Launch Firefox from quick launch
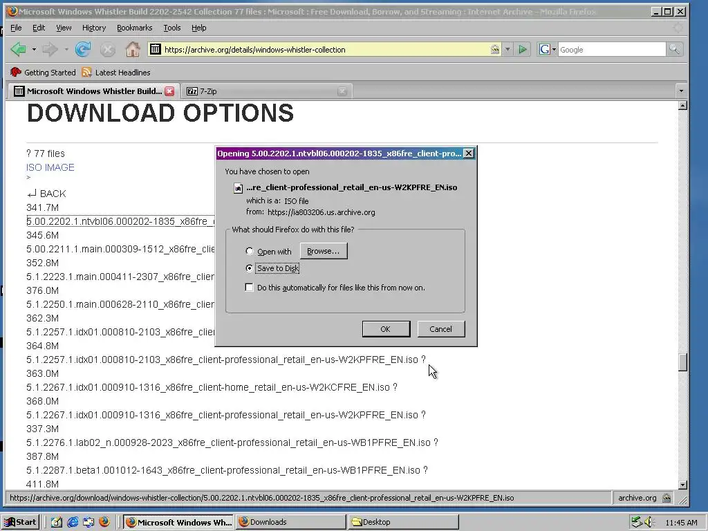Screen dimensions: 708x531 pyautogui.click(x=104, y=522)
